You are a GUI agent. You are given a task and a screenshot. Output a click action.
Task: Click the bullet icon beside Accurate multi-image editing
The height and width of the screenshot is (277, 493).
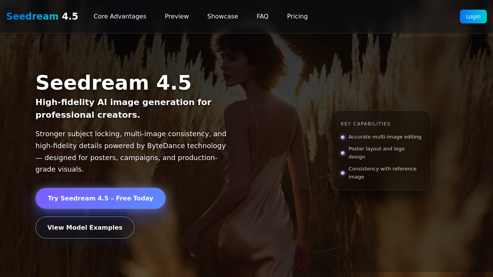[x=342, y=137]
